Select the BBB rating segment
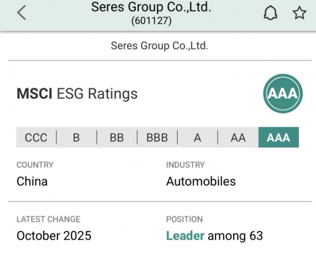 click(x=157, y=138)
